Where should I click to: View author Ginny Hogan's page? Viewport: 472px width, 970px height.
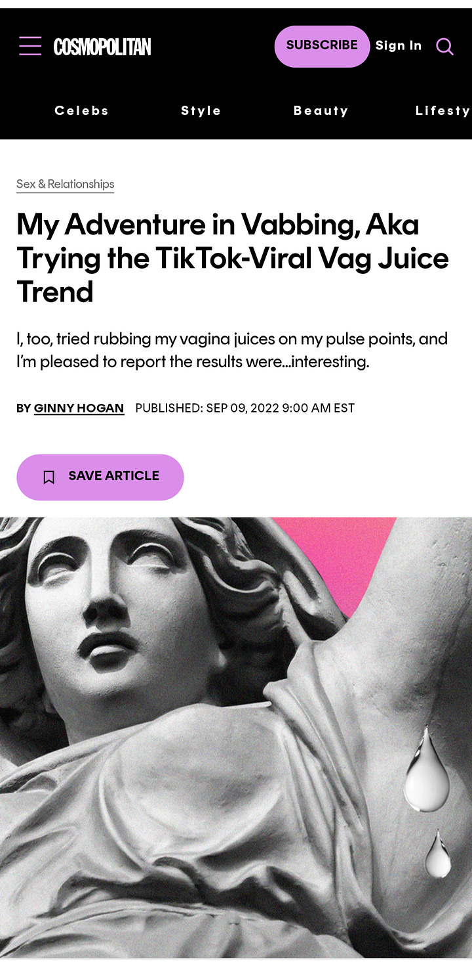click(79, 408)
